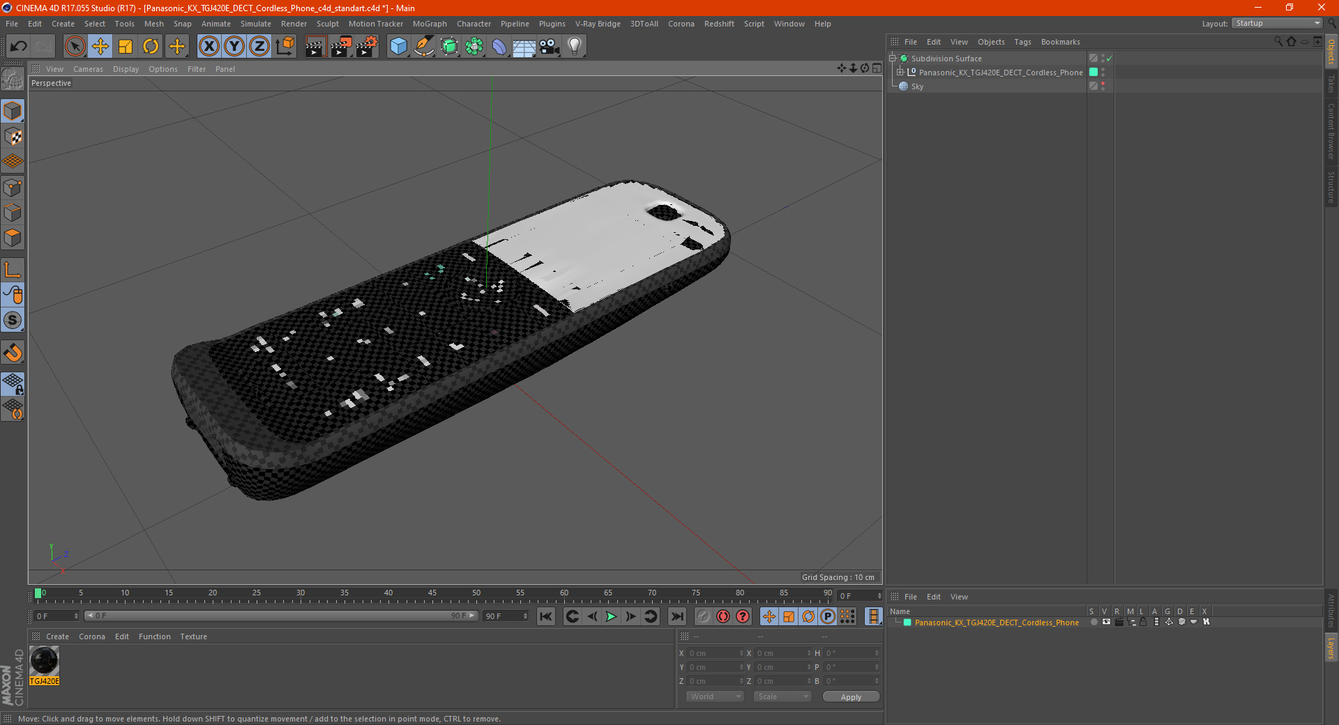Open Render Settings
Viewport: 1339px width, 725px height.
(367, 47)
